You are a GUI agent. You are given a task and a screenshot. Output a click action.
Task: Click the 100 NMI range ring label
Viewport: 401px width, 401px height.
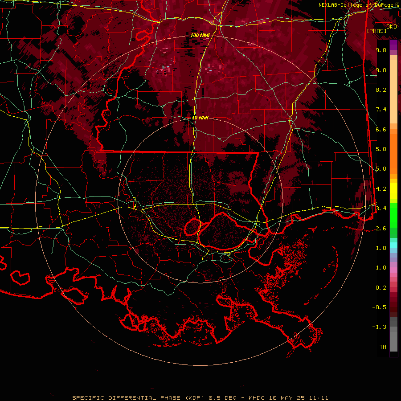click(x=200, y=35)
